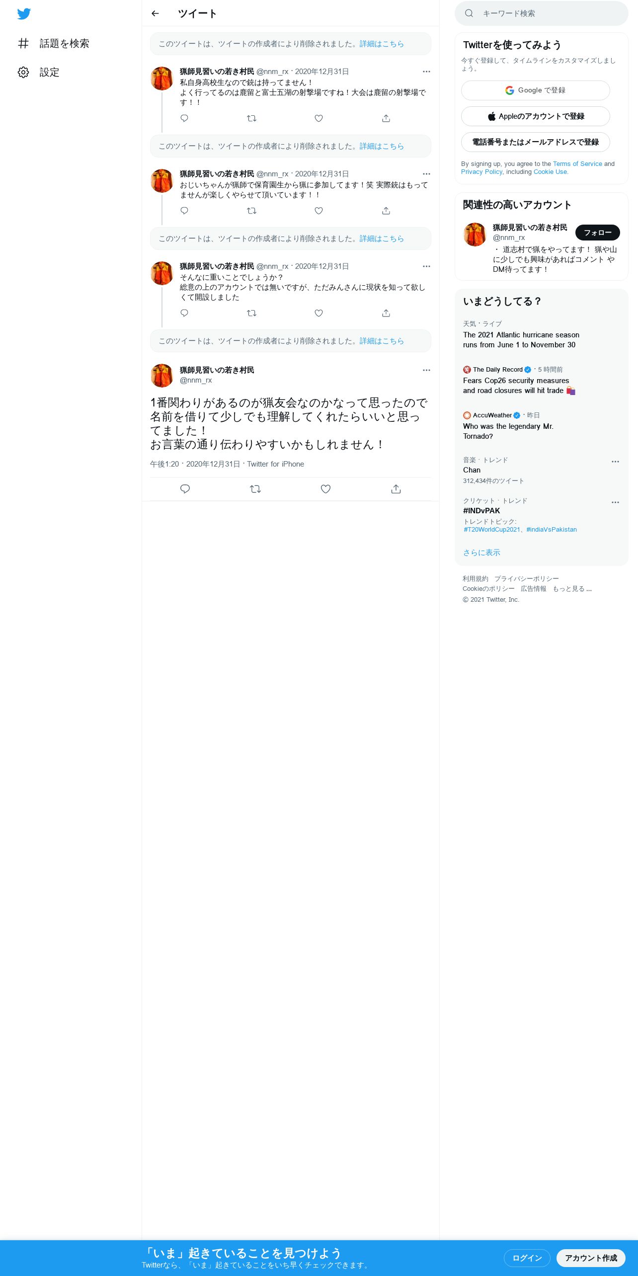Open 話題を検索 in the sidebar
Image resolution: width=638 pixels, height=1276 pixels.
click(54, 43)
